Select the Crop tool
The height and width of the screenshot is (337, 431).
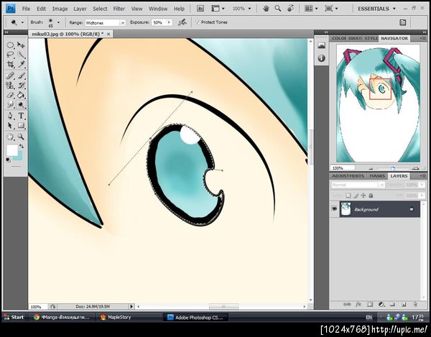[10, 65]
